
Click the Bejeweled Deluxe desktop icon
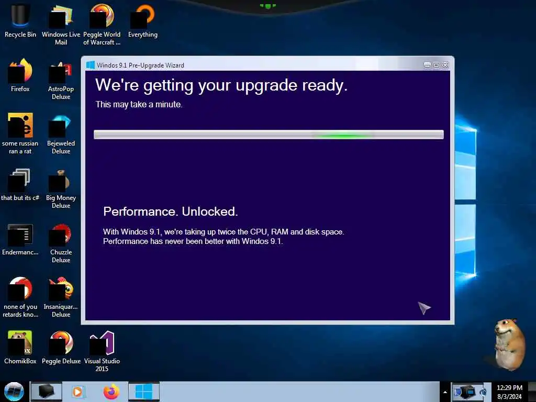pyautogui.click(x=61, y=133)
